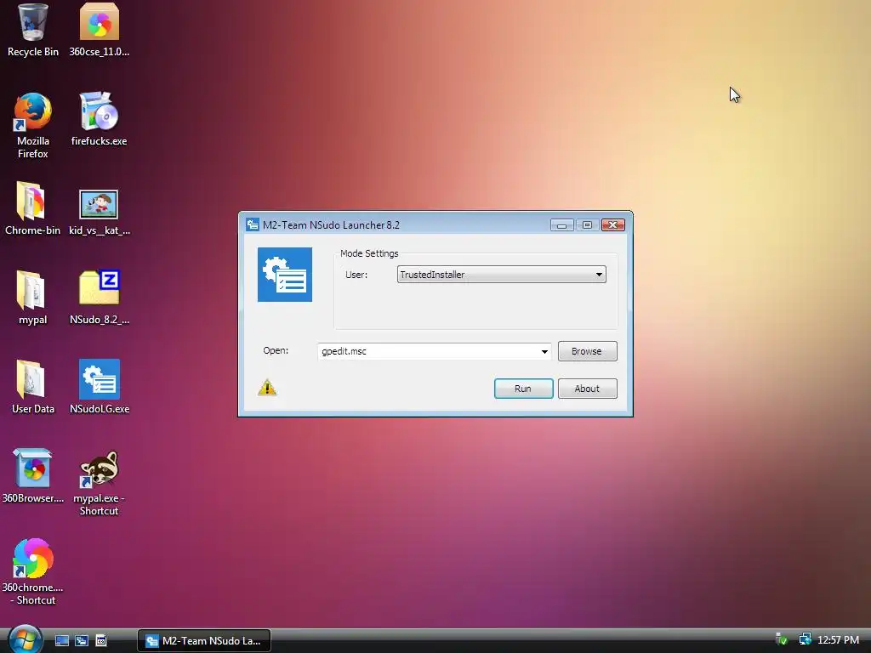Click the yellow warning icon in NSudo

pyautogui.click(x=267, y=388)
